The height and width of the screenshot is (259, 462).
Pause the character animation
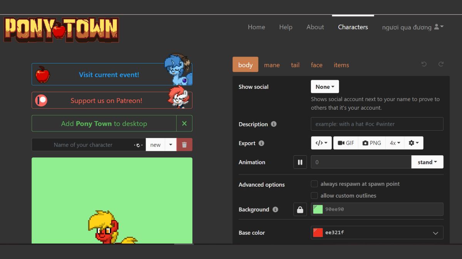pos(300,162)
